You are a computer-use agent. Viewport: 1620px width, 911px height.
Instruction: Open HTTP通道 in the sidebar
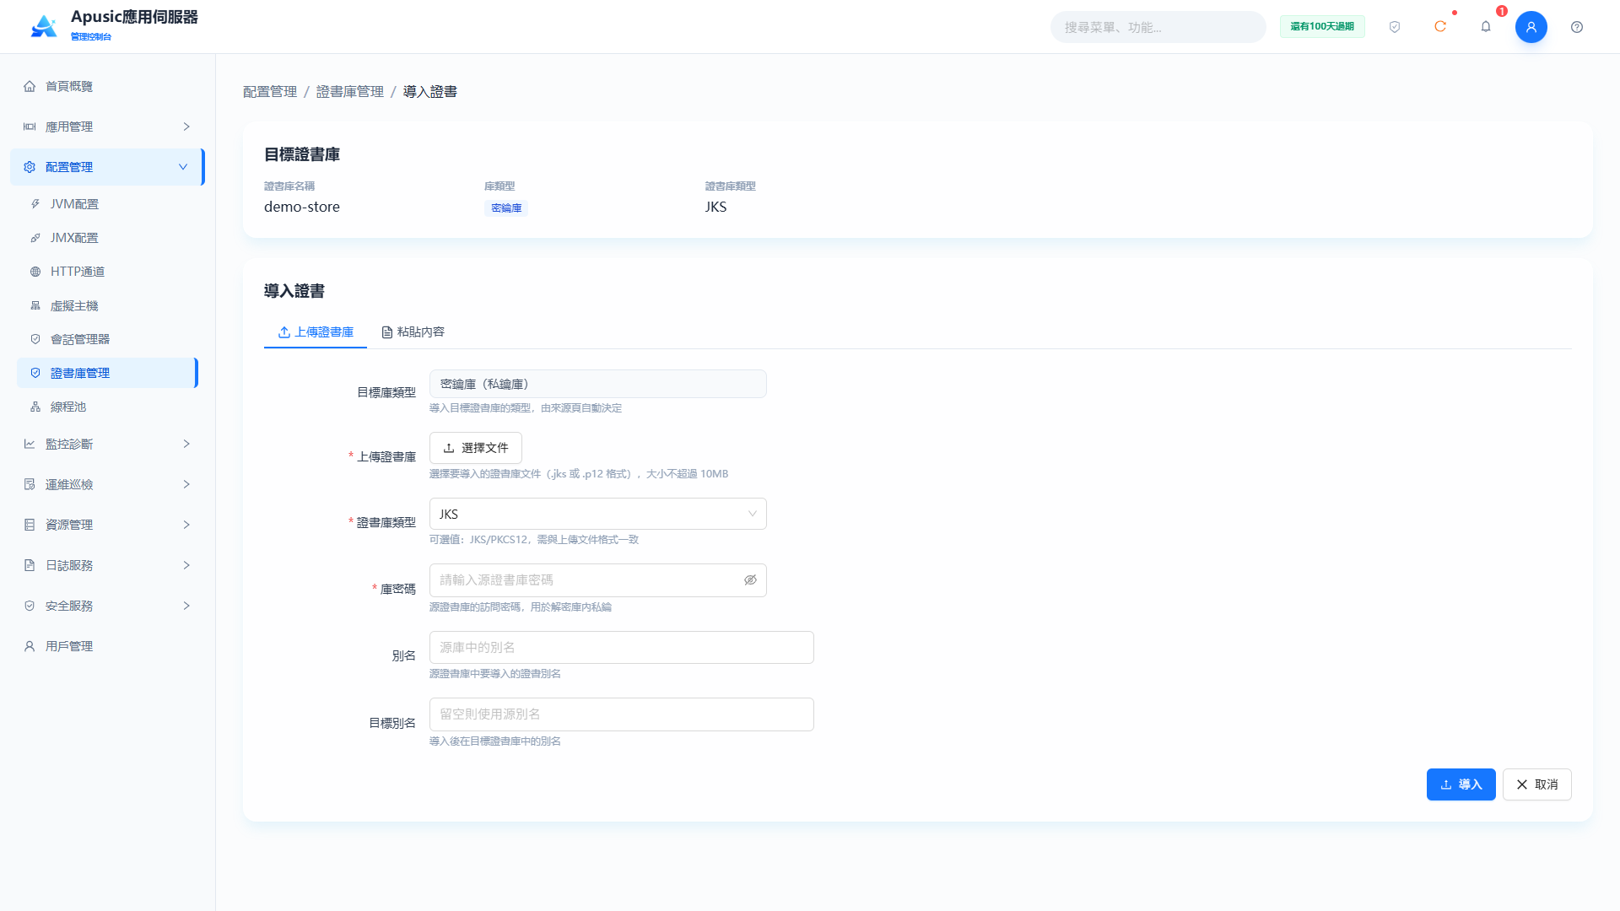point(108,272)
